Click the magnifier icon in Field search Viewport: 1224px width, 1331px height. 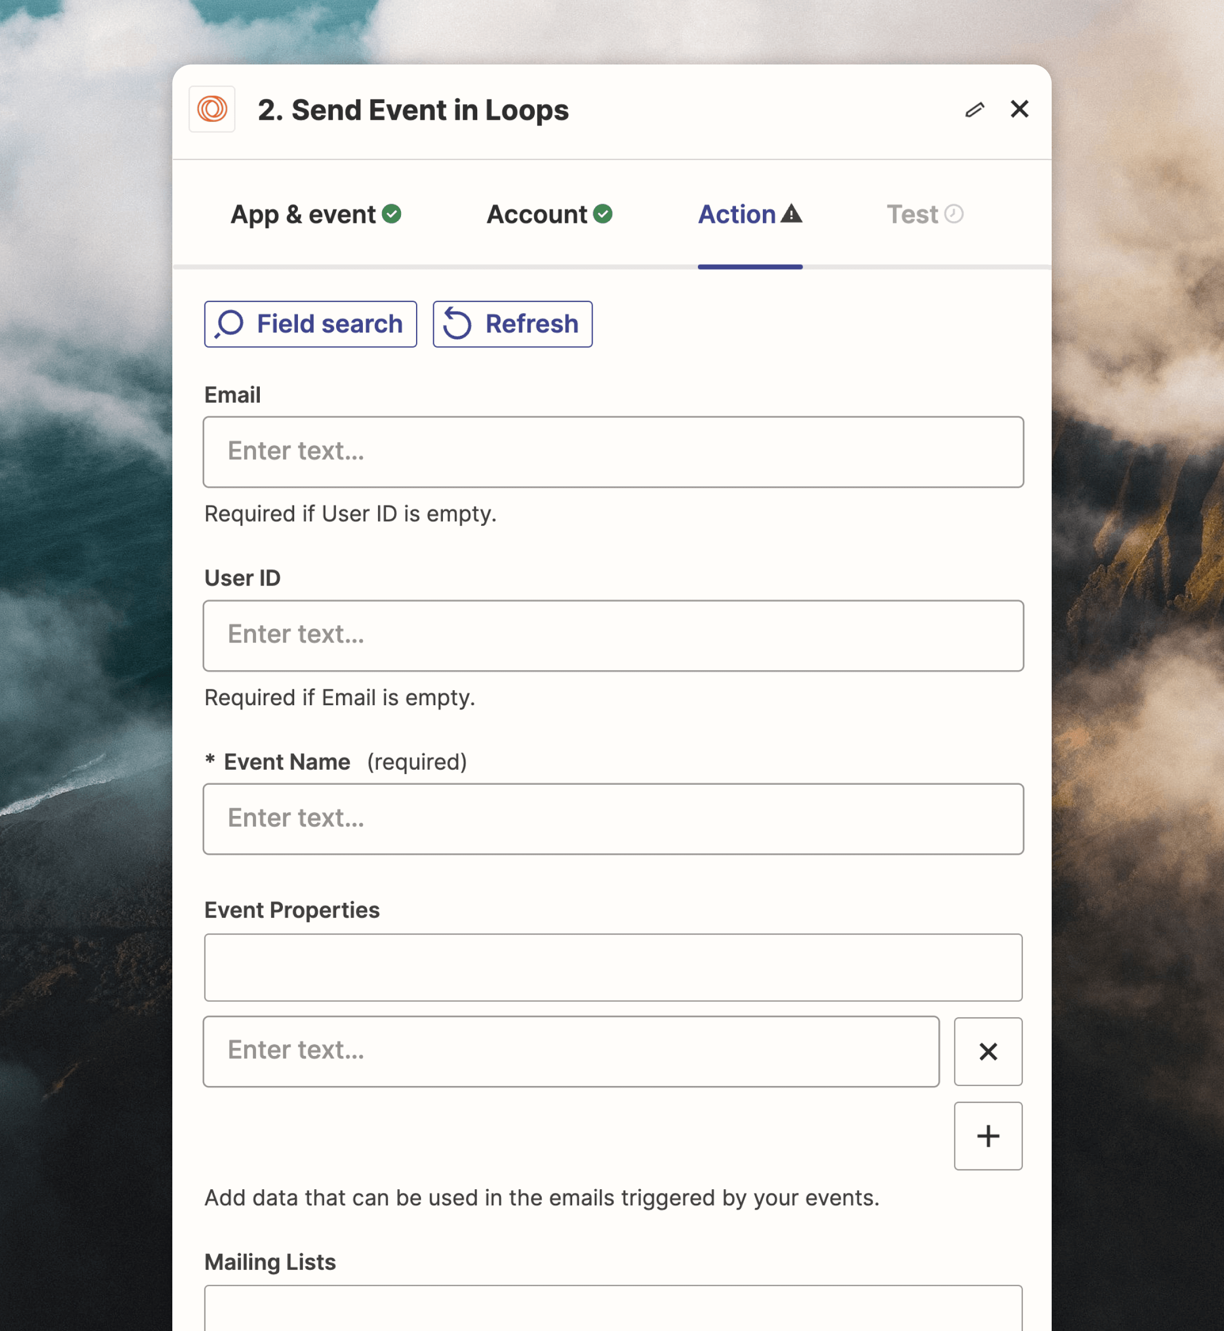pos(229,324)
